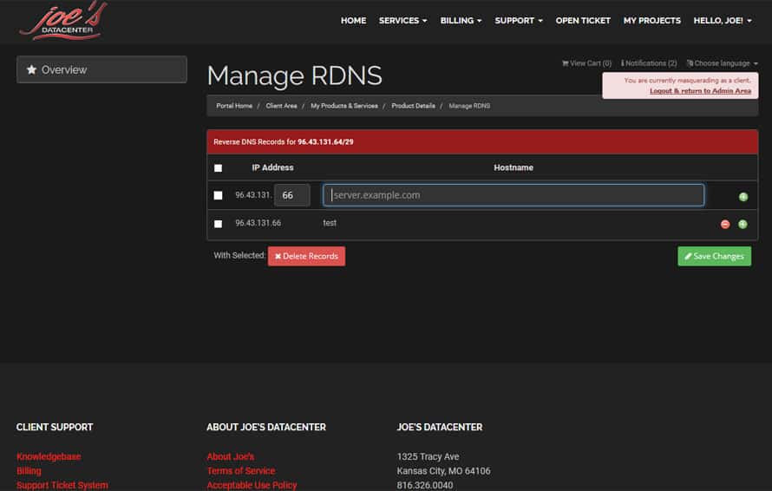Open the Choose language dropdown

tap(722, 63)
